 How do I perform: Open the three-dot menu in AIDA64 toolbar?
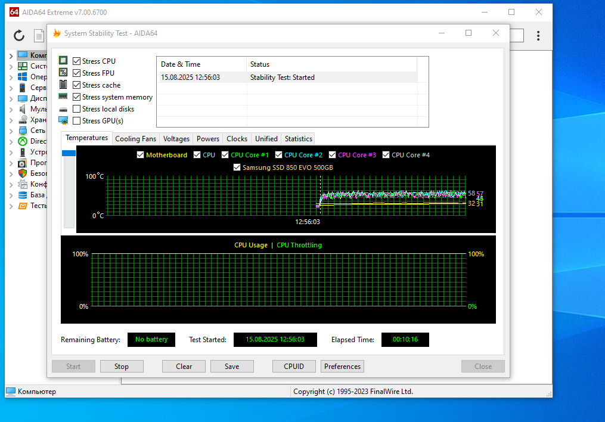(x=538, y=36)
